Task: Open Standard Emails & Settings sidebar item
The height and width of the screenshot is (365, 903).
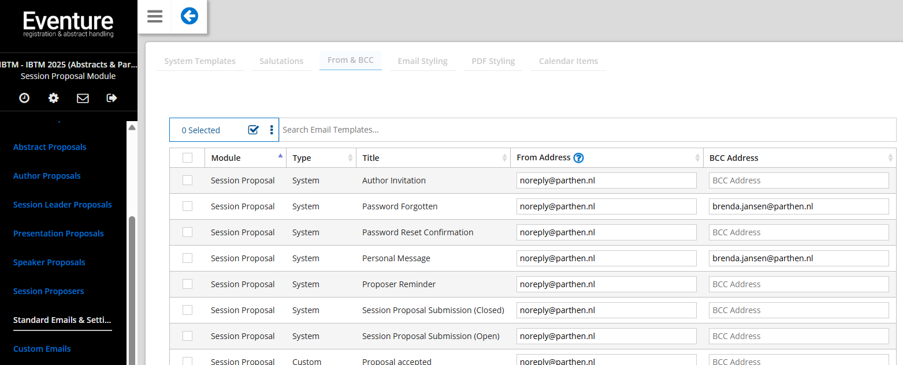Action: pyautogui.click(x=62, y=320)
